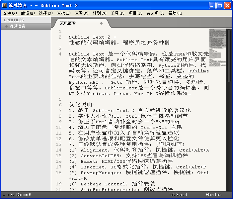Screen dimensions: 233x199
Task: Click the vertical scrollbar thumb
Action: (229, 56)
